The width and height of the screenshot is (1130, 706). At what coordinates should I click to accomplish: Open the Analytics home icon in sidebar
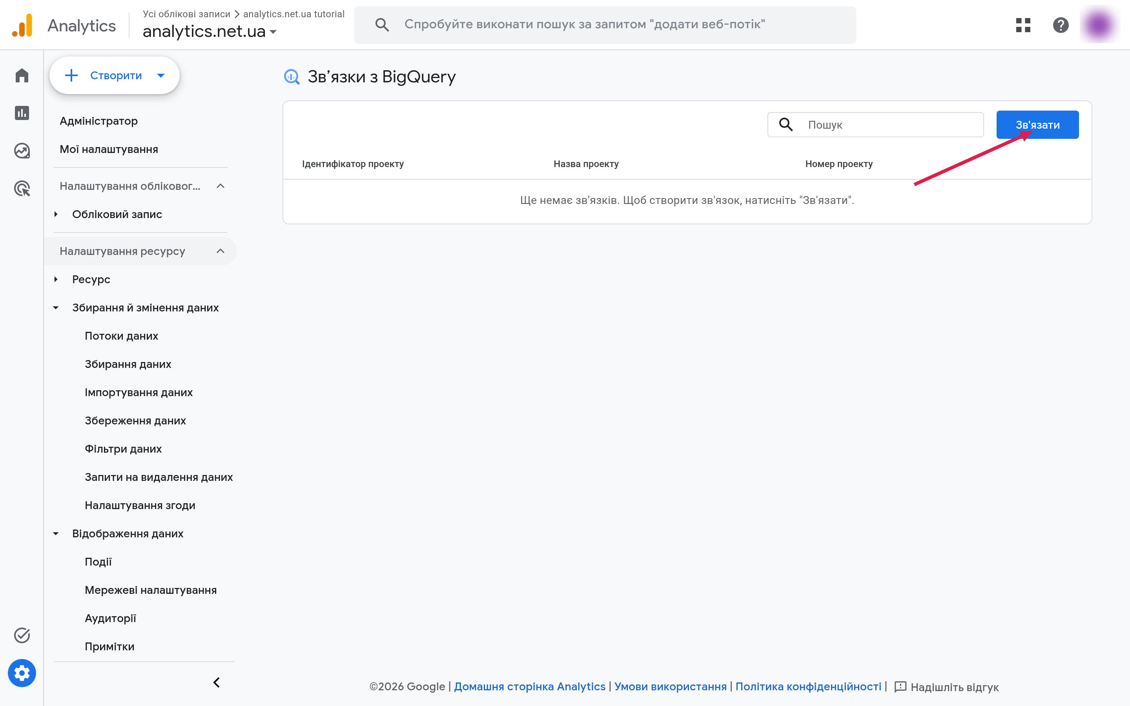coord(22,75)
